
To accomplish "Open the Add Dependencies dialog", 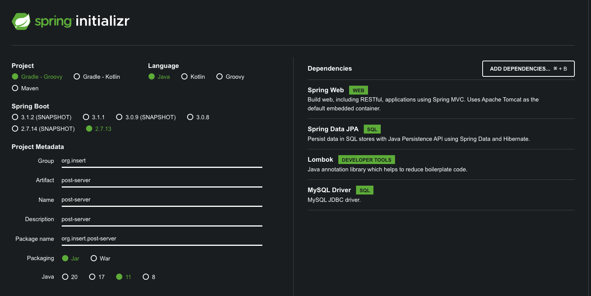I will [x=529, y=69].
